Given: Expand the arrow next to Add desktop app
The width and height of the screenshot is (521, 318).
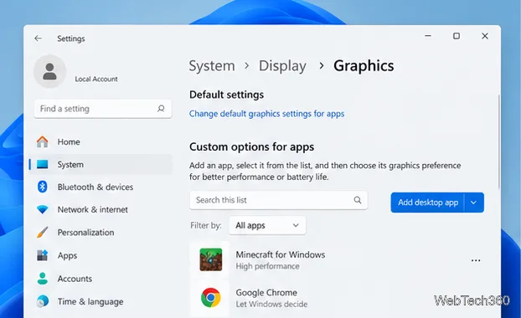Looking at the screenshot, I should 474,203.
